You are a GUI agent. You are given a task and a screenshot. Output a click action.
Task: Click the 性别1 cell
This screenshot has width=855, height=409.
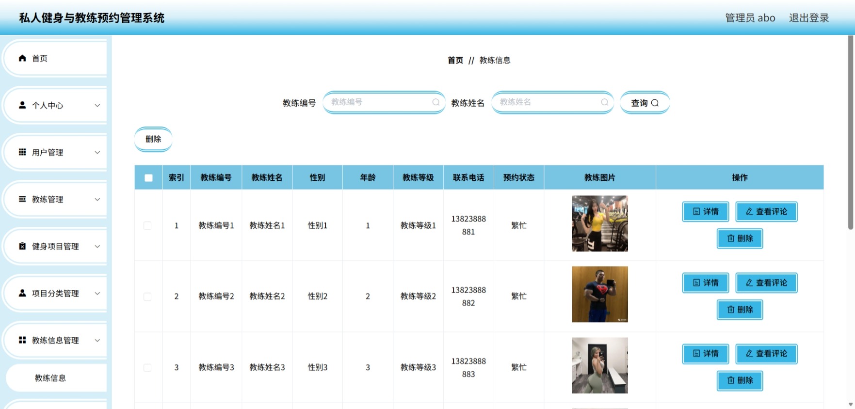pyautogui.click(x=318, y=225)
